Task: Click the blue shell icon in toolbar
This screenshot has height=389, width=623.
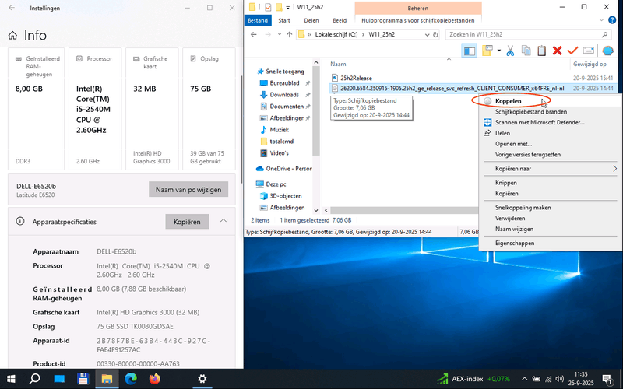Action: pos(607,51)
